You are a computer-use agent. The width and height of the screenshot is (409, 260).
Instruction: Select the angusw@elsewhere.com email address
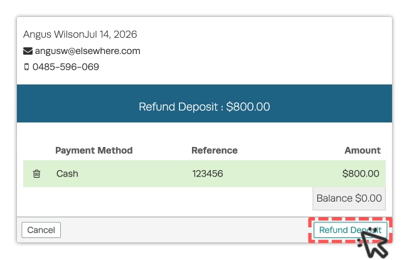(x=88, y=51)
